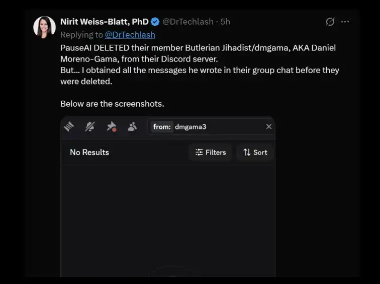Toggle the muted notification bell icon
The image size is (380, 284).
point(90,127)
